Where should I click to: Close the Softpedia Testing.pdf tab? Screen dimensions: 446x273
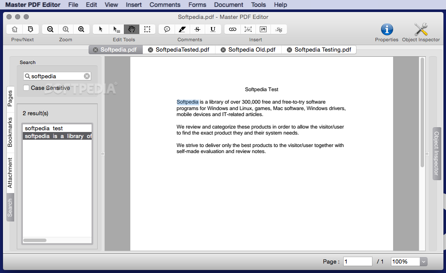289,50
